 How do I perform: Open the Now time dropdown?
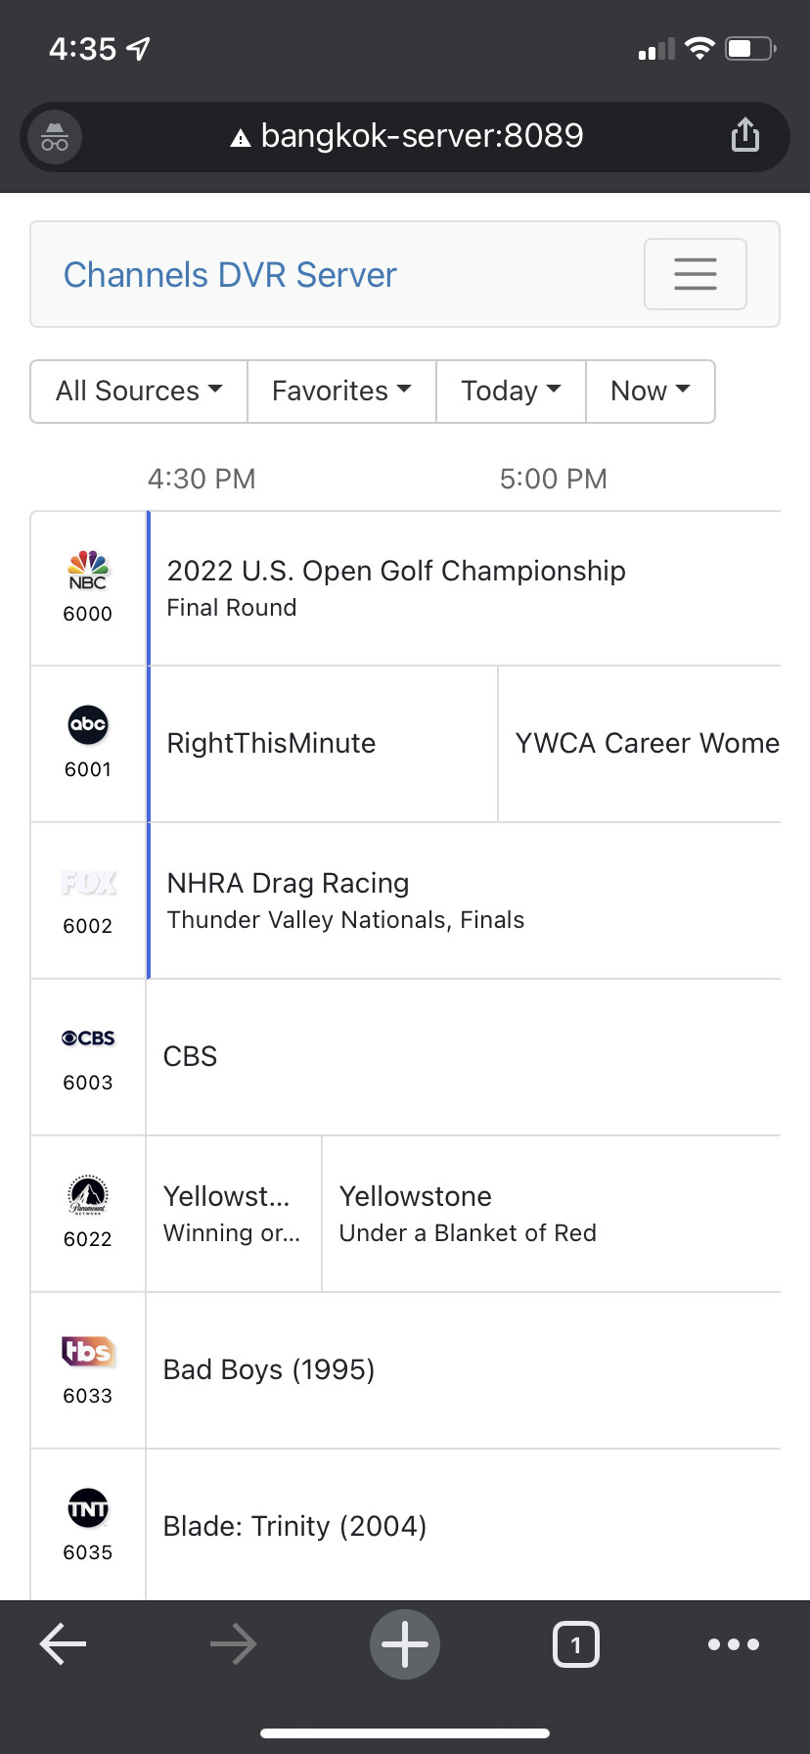click(651, 392)
